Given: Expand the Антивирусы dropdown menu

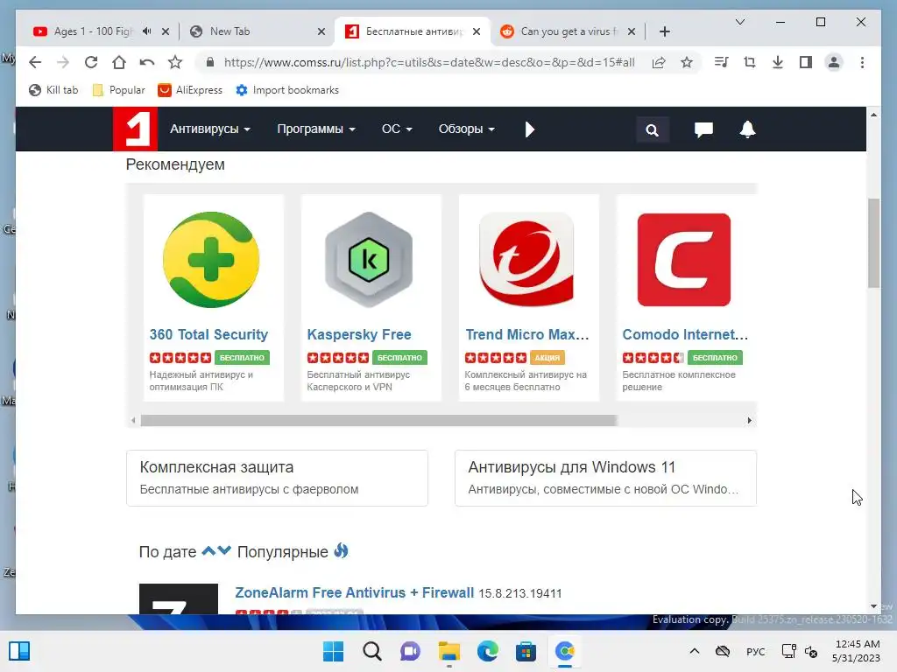Looking at the screenshot, I should 210,129.
